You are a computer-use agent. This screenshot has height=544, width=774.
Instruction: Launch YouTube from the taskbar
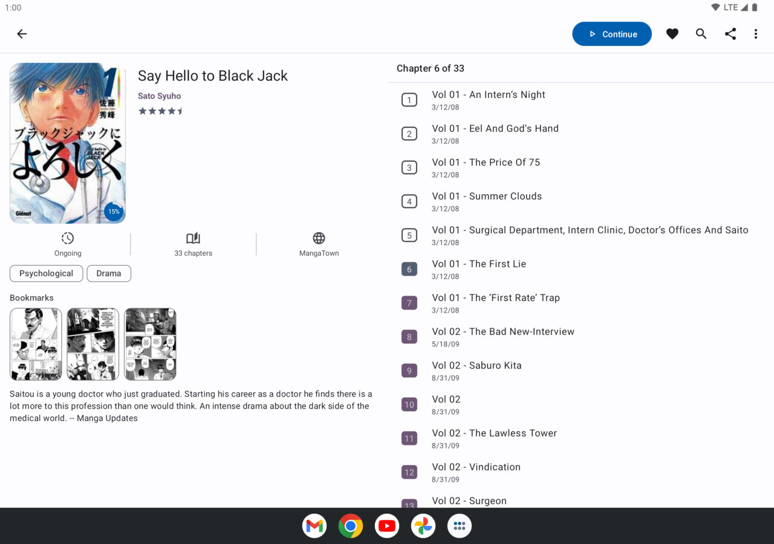(387, 526)
